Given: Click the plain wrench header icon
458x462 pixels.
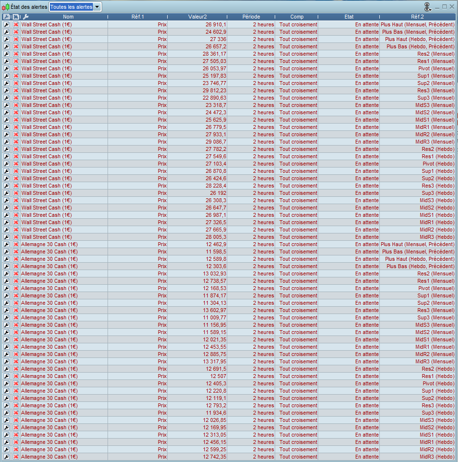Looking at the screenshot, I should [25, 17].
